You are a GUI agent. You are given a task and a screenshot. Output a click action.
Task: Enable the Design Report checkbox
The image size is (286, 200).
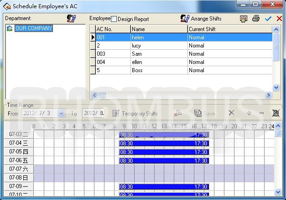click(x=114, y=19)
